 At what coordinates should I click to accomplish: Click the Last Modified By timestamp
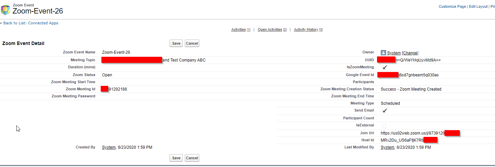(x=414, y=147)
